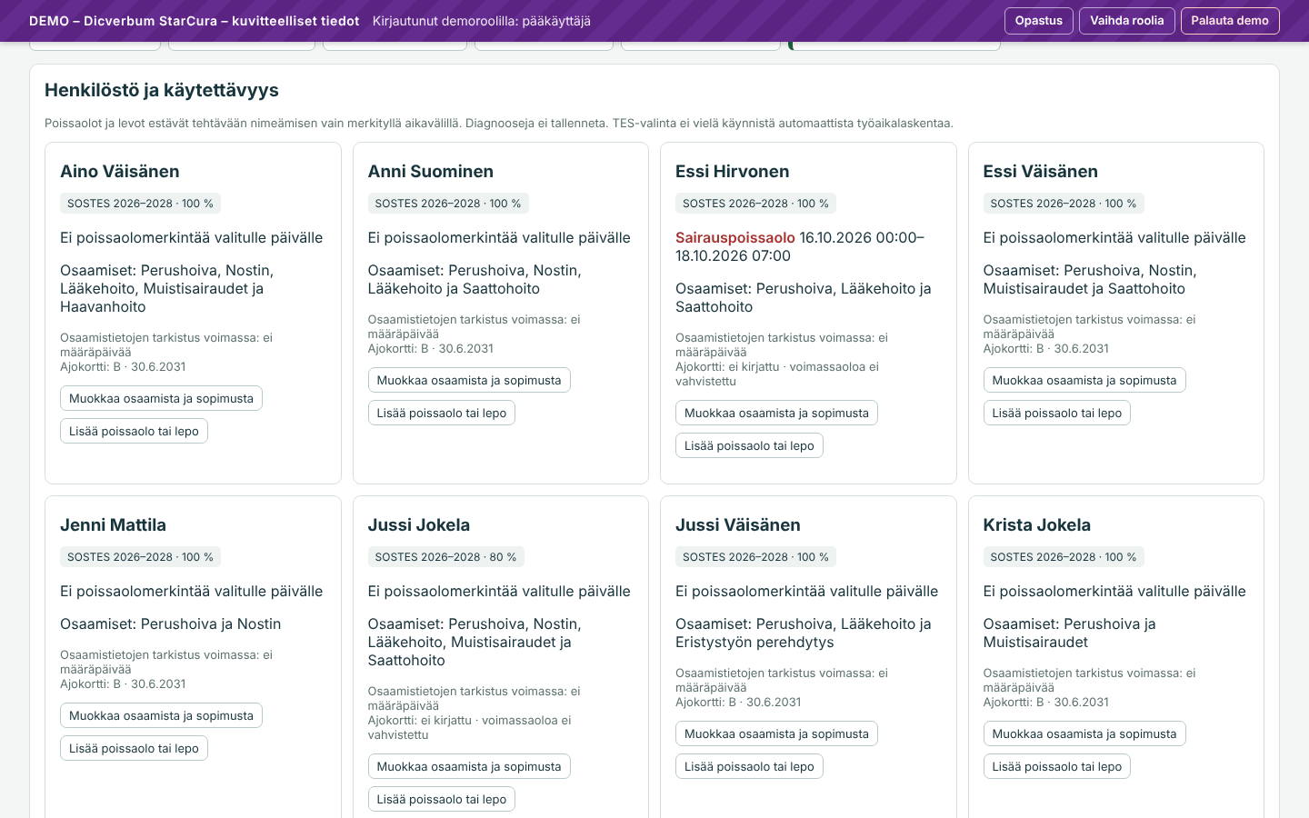Edit skills and contract for Essi Hirvonen

pos(776,413)
